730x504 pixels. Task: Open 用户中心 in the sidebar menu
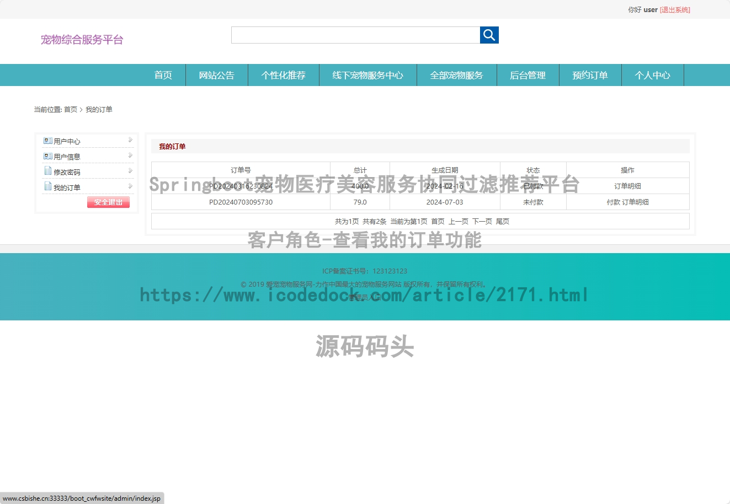click(67, 142)
